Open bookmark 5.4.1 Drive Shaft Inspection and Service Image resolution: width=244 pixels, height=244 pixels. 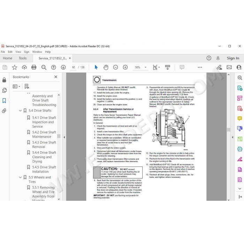(x=44, y=122)
